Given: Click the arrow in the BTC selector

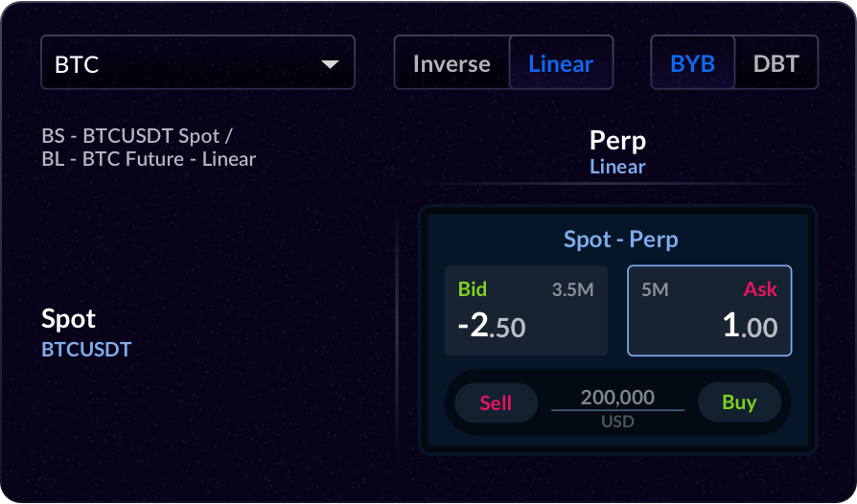Looking at the screenshot, I should tap(330, 64).
